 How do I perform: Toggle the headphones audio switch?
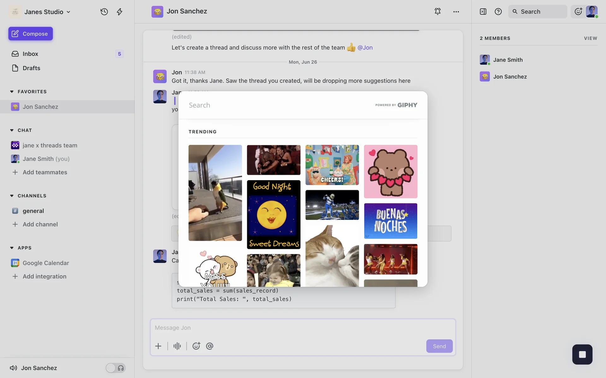[x=116, y=368]
